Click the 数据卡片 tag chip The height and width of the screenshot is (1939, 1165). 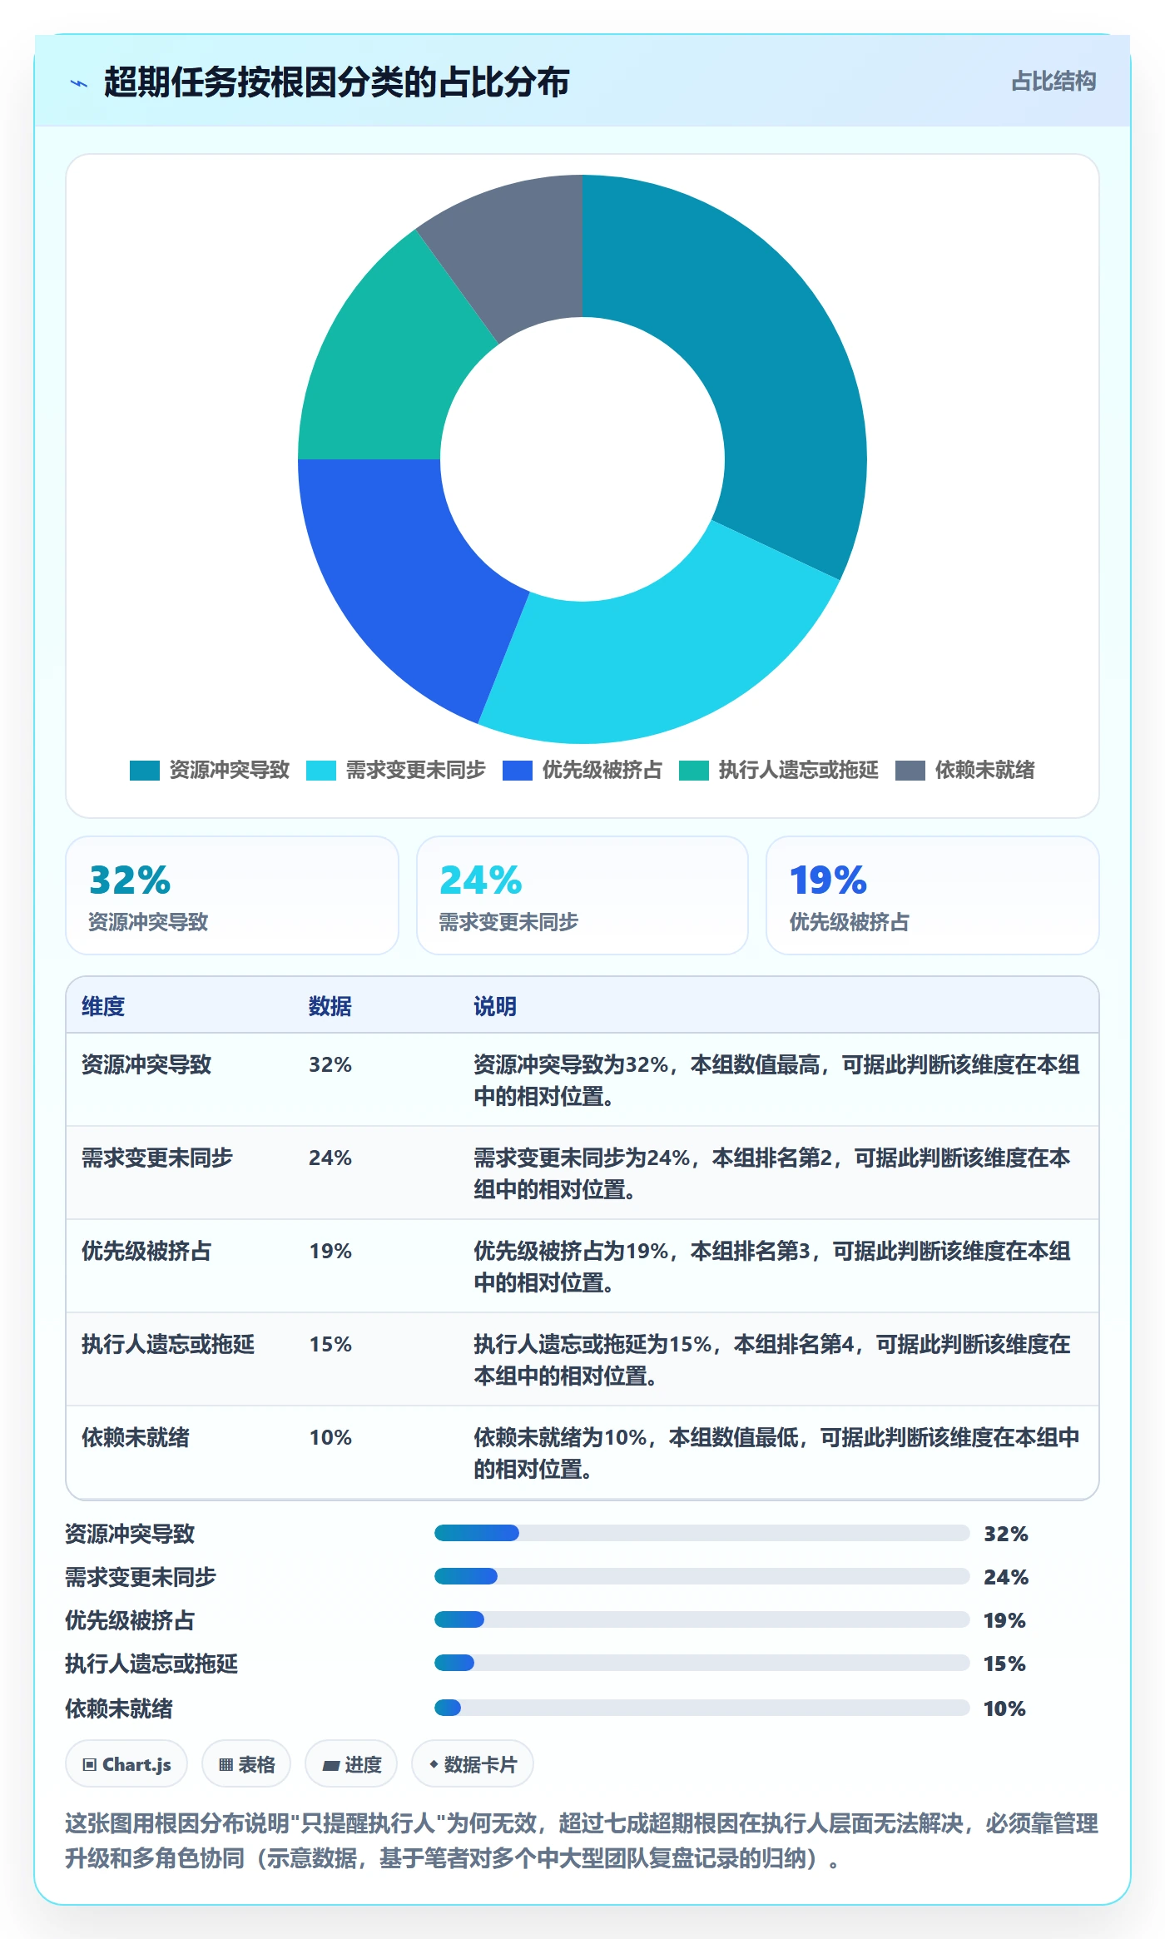tap(473, 1763)
